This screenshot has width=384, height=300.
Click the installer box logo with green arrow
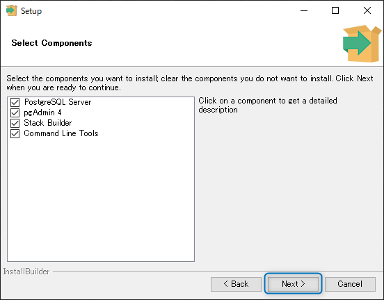(362, 44)
